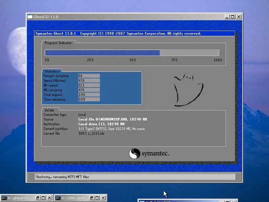Image resolution: width=269 pixels, height=202 pixels.
Task: Close the minimized X:\ghost32 window
Action: [49, 198]
